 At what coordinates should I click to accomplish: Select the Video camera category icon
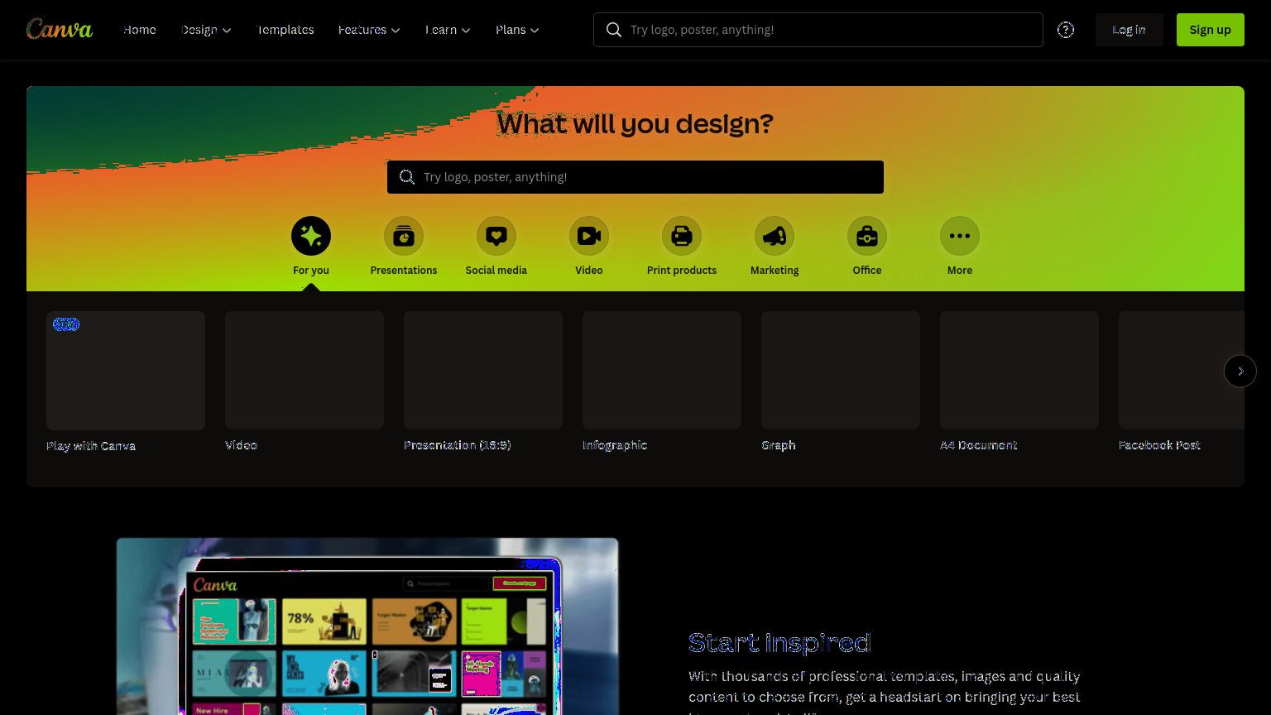tap(589, 236)
